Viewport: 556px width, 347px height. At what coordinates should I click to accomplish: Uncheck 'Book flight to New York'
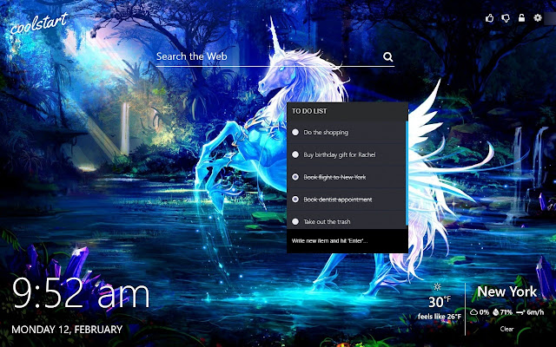click(295, 177)
